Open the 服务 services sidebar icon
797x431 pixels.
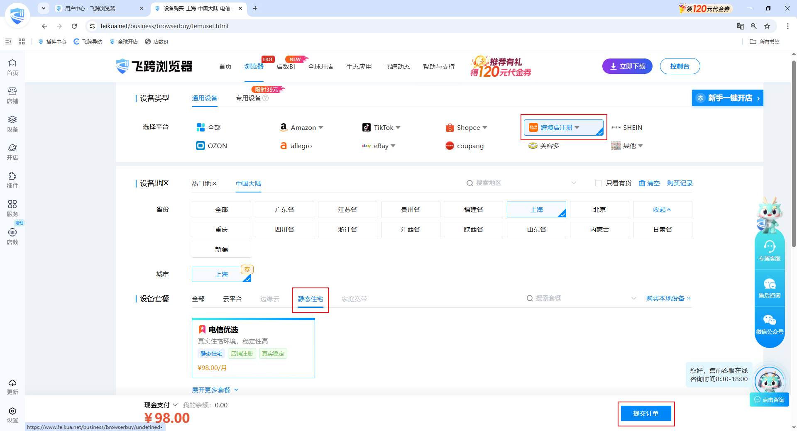(x=12, y=208)
